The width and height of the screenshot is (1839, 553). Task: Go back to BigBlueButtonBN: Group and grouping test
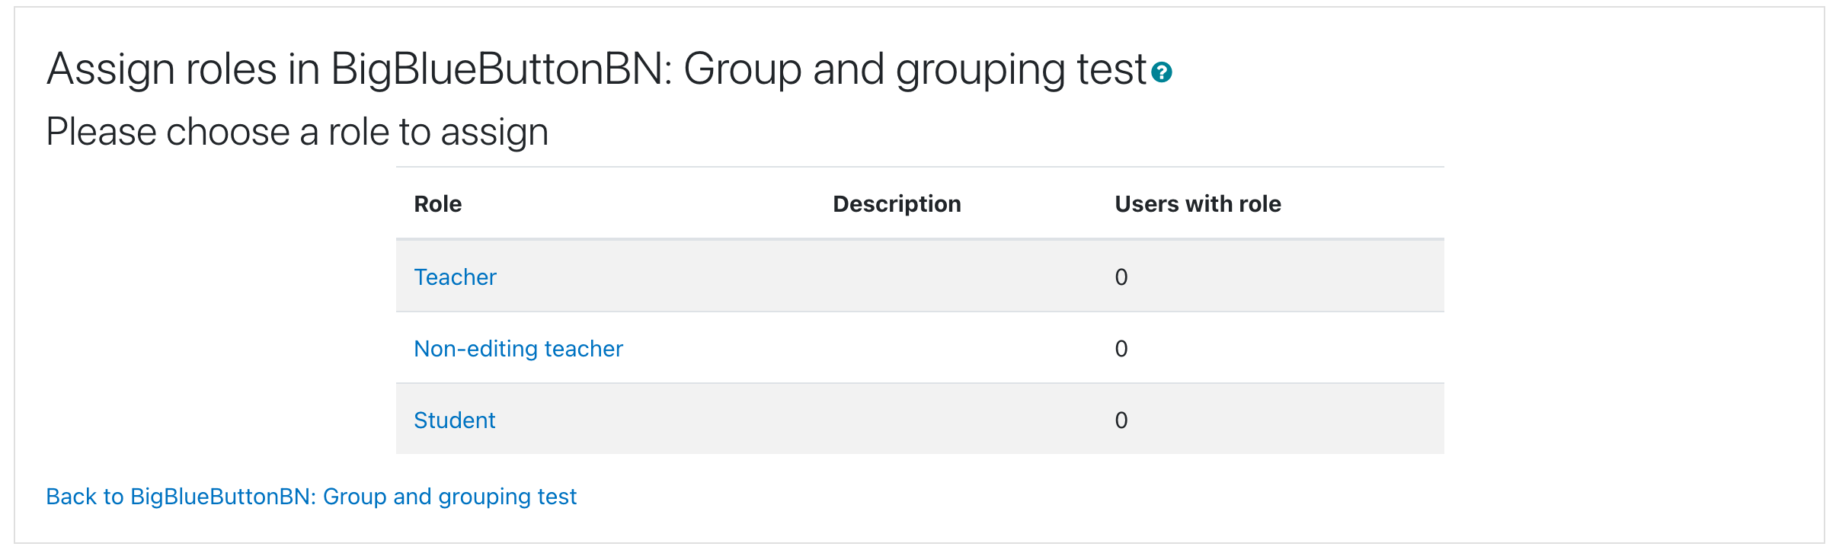pos(311,496)
